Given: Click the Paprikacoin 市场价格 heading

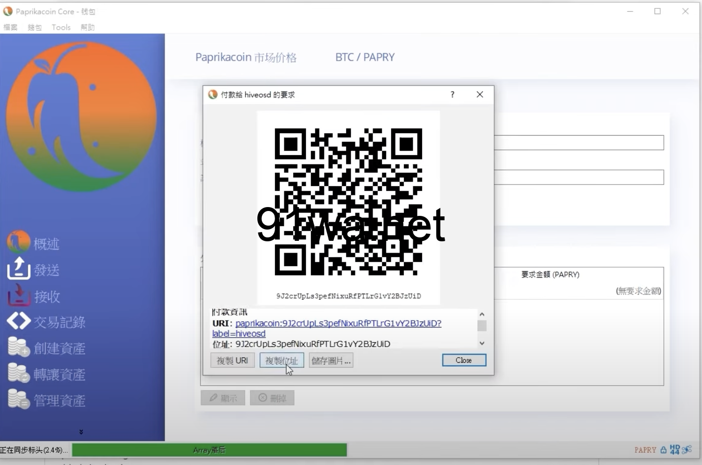Looking at the screenshot, I should pos(246,57).
